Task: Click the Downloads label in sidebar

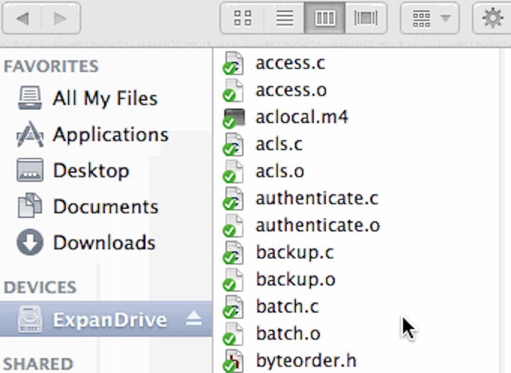Action: point(104,243)
